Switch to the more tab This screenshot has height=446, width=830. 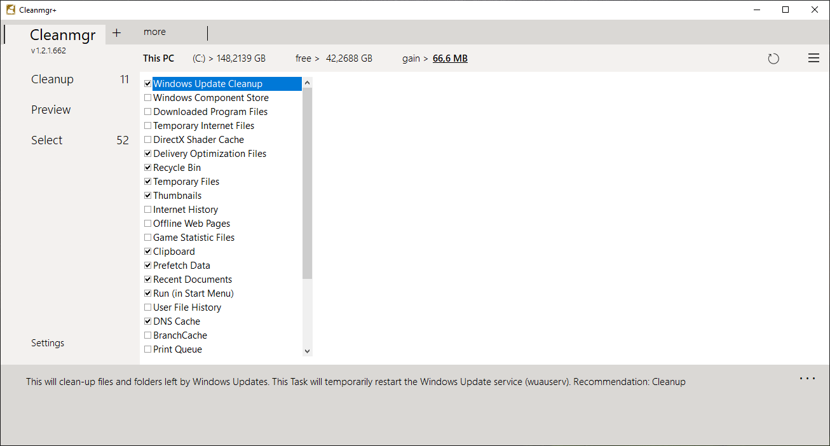pyautogui.click(x=154, y=32)
